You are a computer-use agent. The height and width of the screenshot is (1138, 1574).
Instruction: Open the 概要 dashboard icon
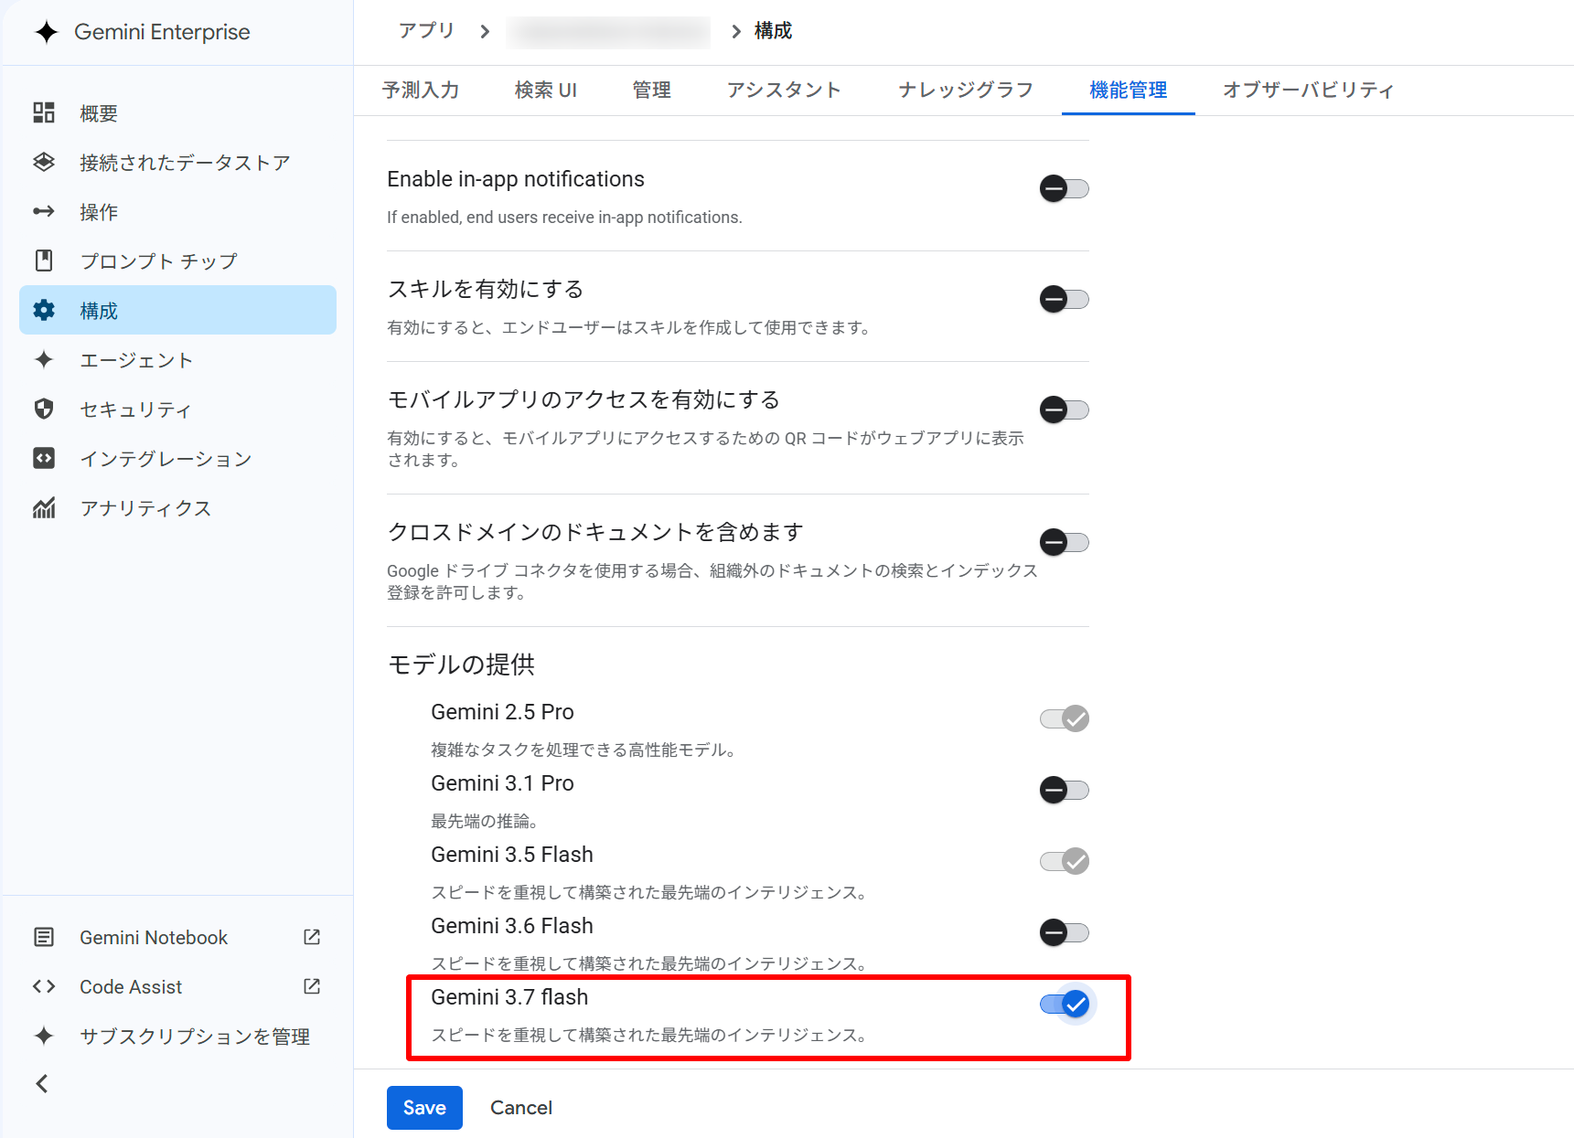[x=44, y=112]
